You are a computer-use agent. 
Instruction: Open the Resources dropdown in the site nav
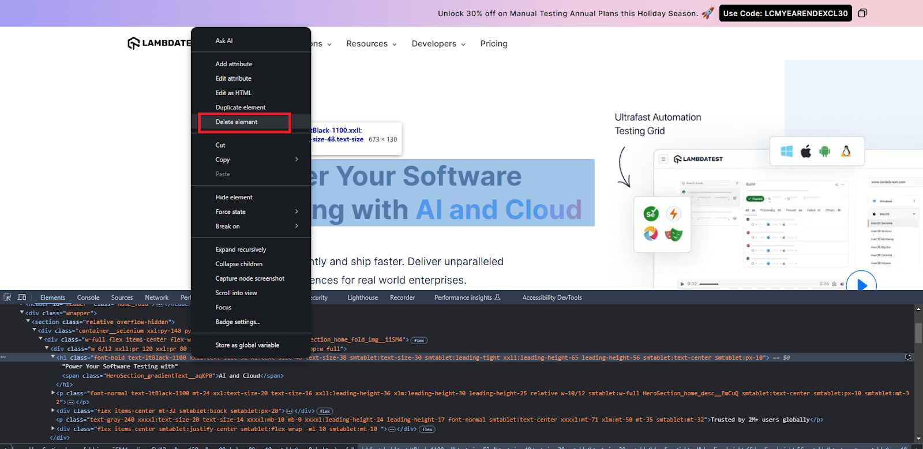pos(372,44)
